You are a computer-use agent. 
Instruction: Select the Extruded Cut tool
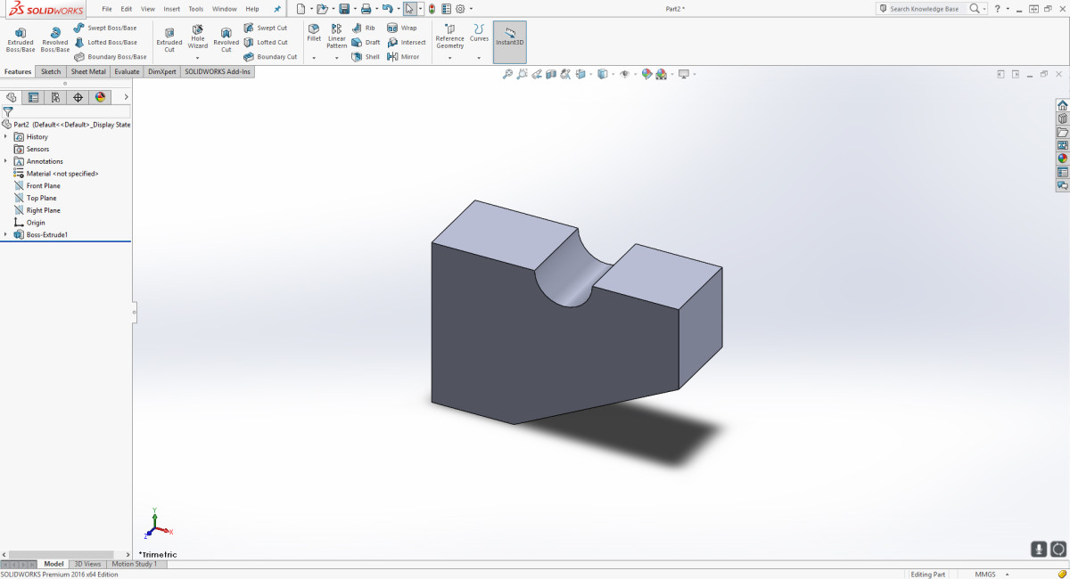pyautogui.click(x=169, y=38)
